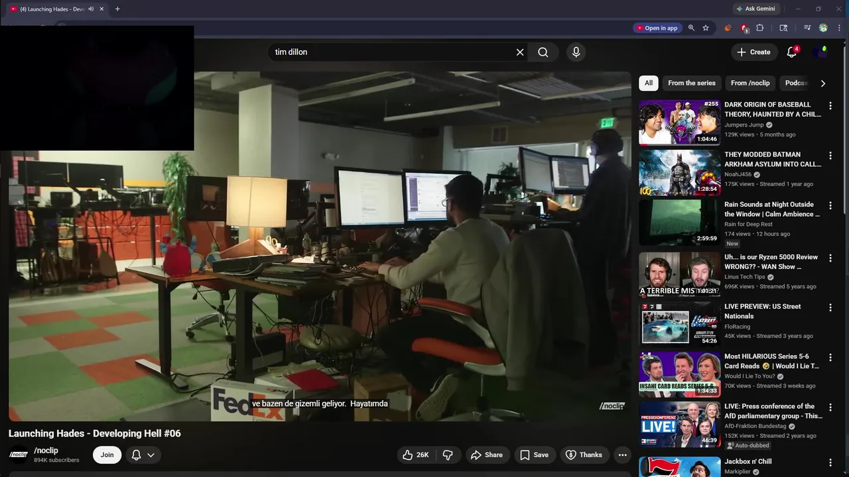Viewport: 849px width, 477px height.
Task: Select the All filter chip
Action: (649, 83)
